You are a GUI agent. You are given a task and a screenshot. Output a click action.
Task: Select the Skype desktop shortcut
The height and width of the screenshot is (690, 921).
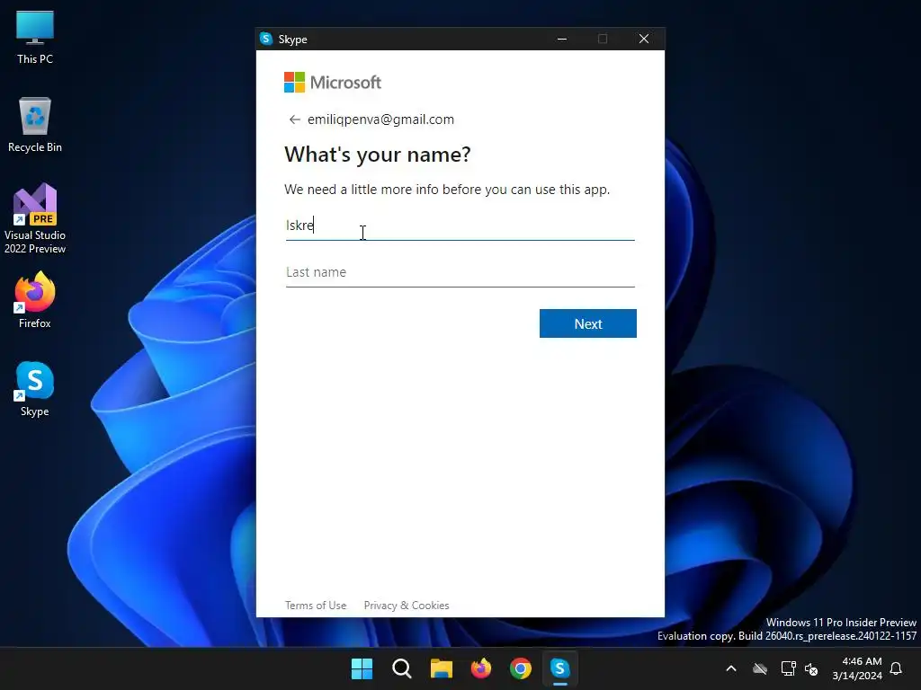click(x=35, y=389)
